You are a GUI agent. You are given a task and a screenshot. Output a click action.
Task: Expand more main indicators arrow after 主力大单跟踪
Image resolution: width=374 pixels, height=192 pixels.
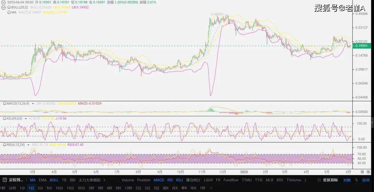(x=104, y=180)
